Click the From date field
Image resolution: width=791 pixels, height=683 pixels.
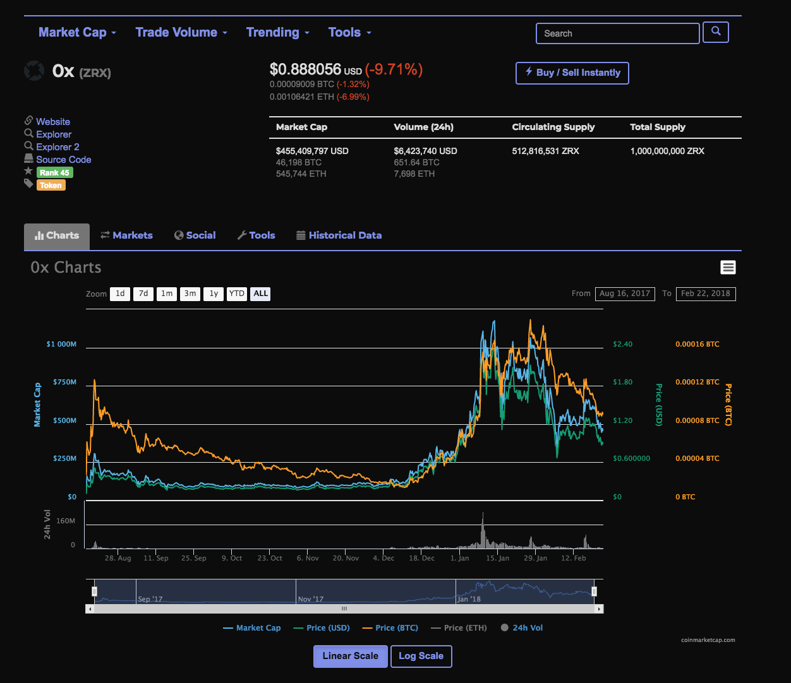pos(625,294)
